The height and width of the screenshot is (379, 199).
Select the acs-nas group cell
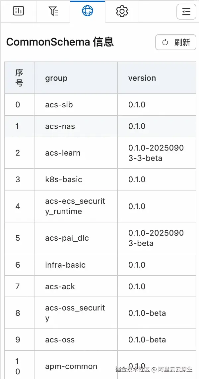60,126
